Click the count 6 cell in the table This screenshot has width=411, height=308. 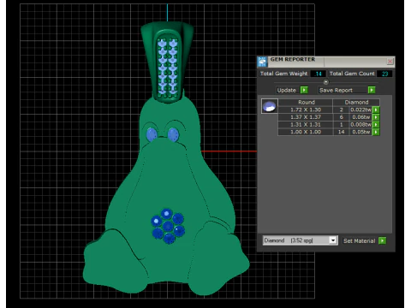click(x=341, y=117)
